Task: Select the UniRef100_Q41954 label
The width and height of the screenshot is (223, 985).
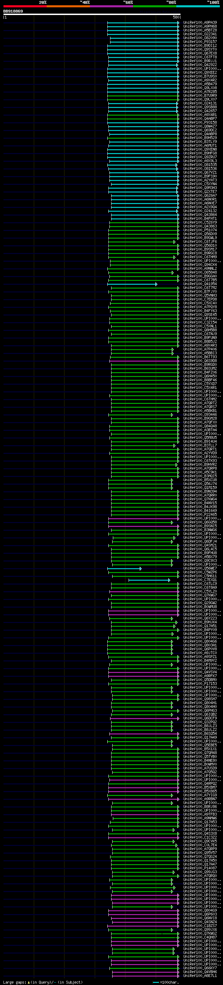Action: 200,284
